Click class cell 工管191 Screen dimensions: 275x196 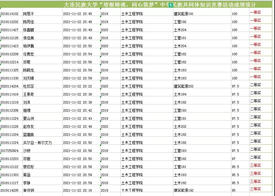point(180,118)
